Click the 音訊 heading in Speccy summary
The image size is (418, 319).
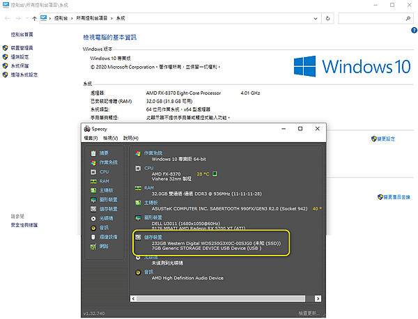(149, 272)
